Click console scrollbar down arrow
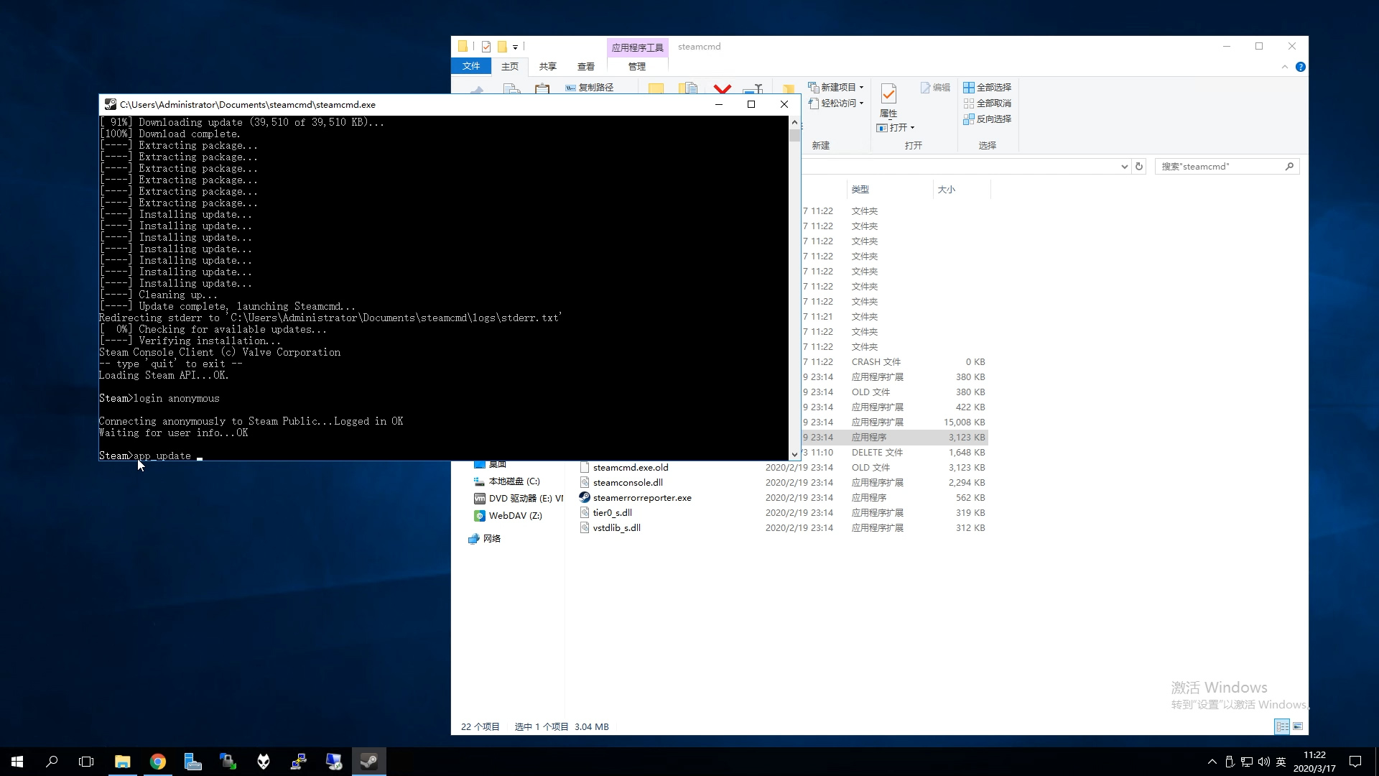This screenshot has height=776, width=1379. [x=794, y=454]
